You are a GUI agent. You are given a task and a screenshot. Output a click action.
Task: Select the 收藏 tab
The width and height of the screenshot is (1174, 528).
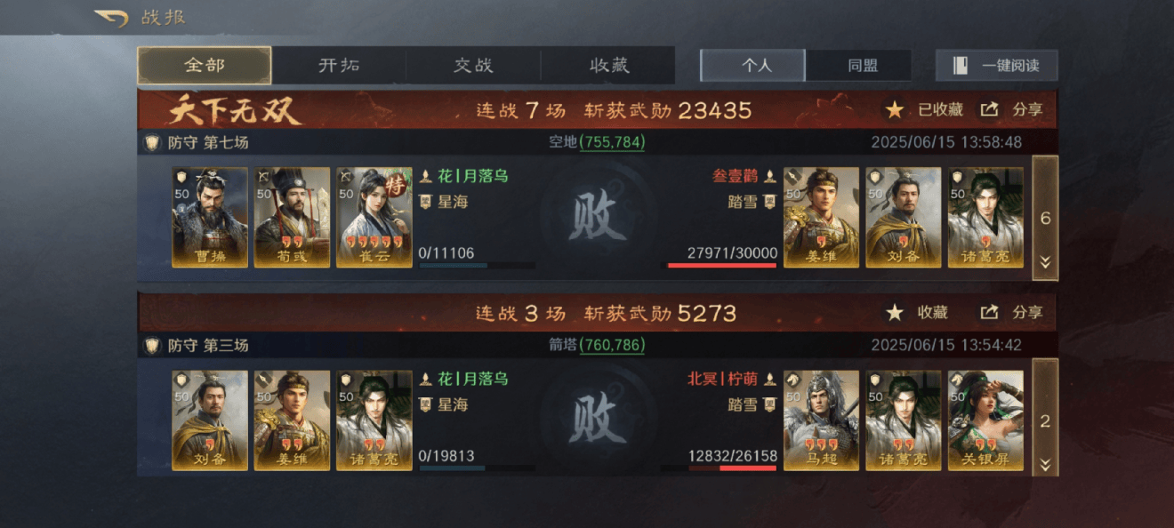pos(608,66)
